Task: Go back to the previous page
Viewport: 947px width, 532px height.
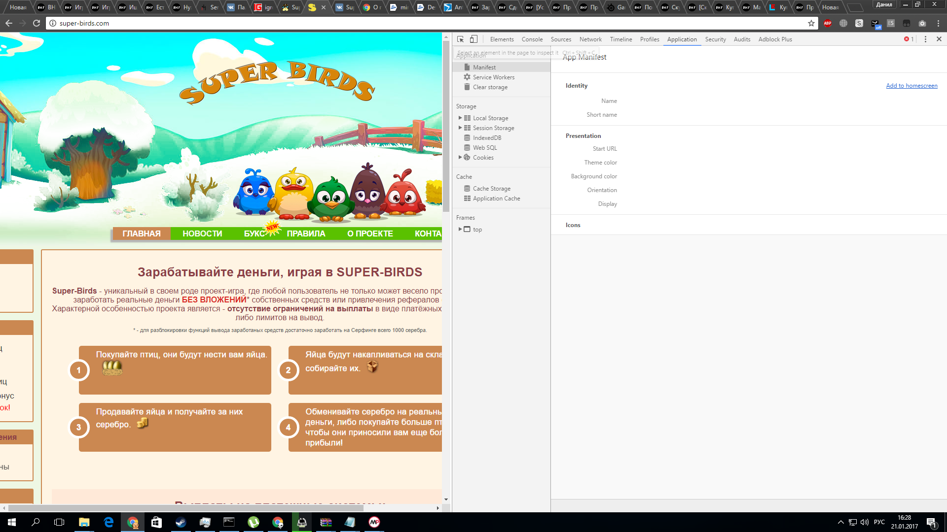Action: (x=9, y=23)
